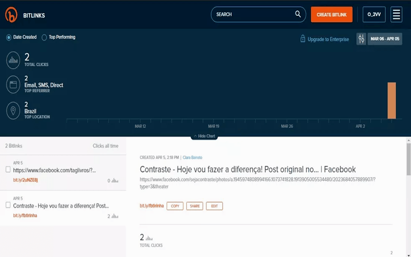Click the MAR 26 axis label
This screenshot has height=257, width=411.
click(x=287, y=126)
